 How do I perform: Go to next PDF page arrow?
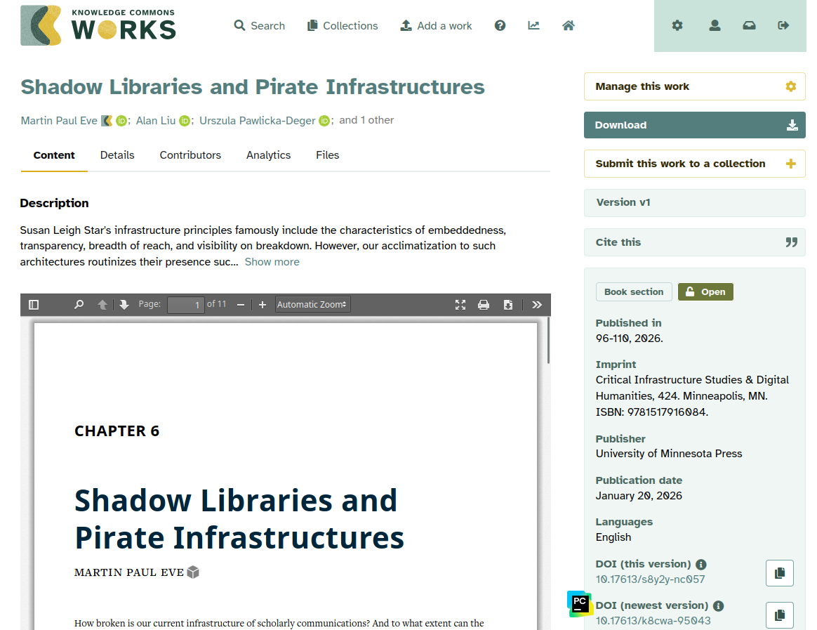[124, 305]
